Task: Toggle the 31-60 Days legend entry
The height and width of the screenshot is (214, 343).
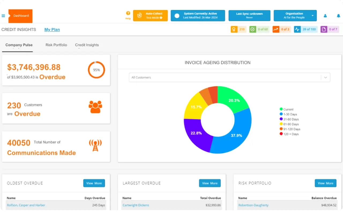Action: point(289,119)
